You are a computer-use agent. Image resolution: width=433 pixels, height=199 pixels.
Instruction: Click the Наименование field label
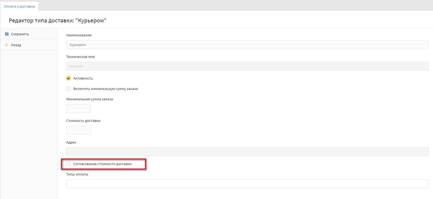pyautogui.click(x=79, y=35)
